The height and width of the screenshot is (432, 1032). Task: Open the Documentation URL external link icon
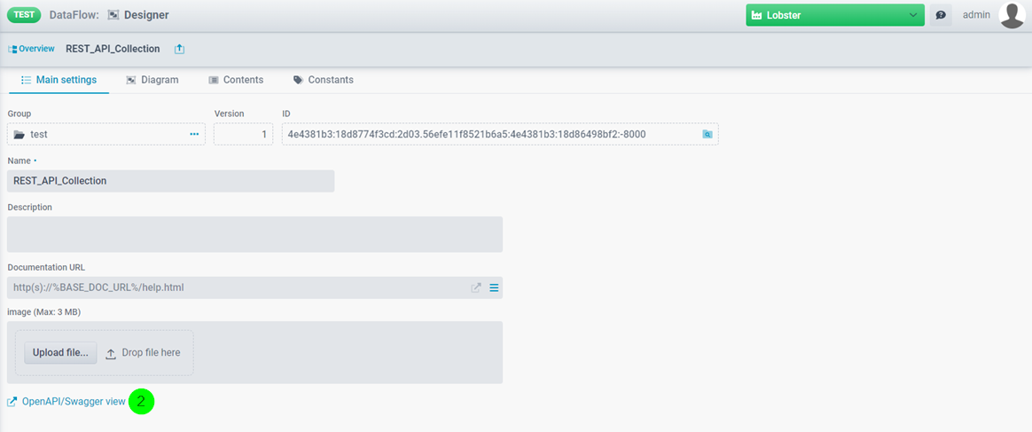tap(476, 287)
